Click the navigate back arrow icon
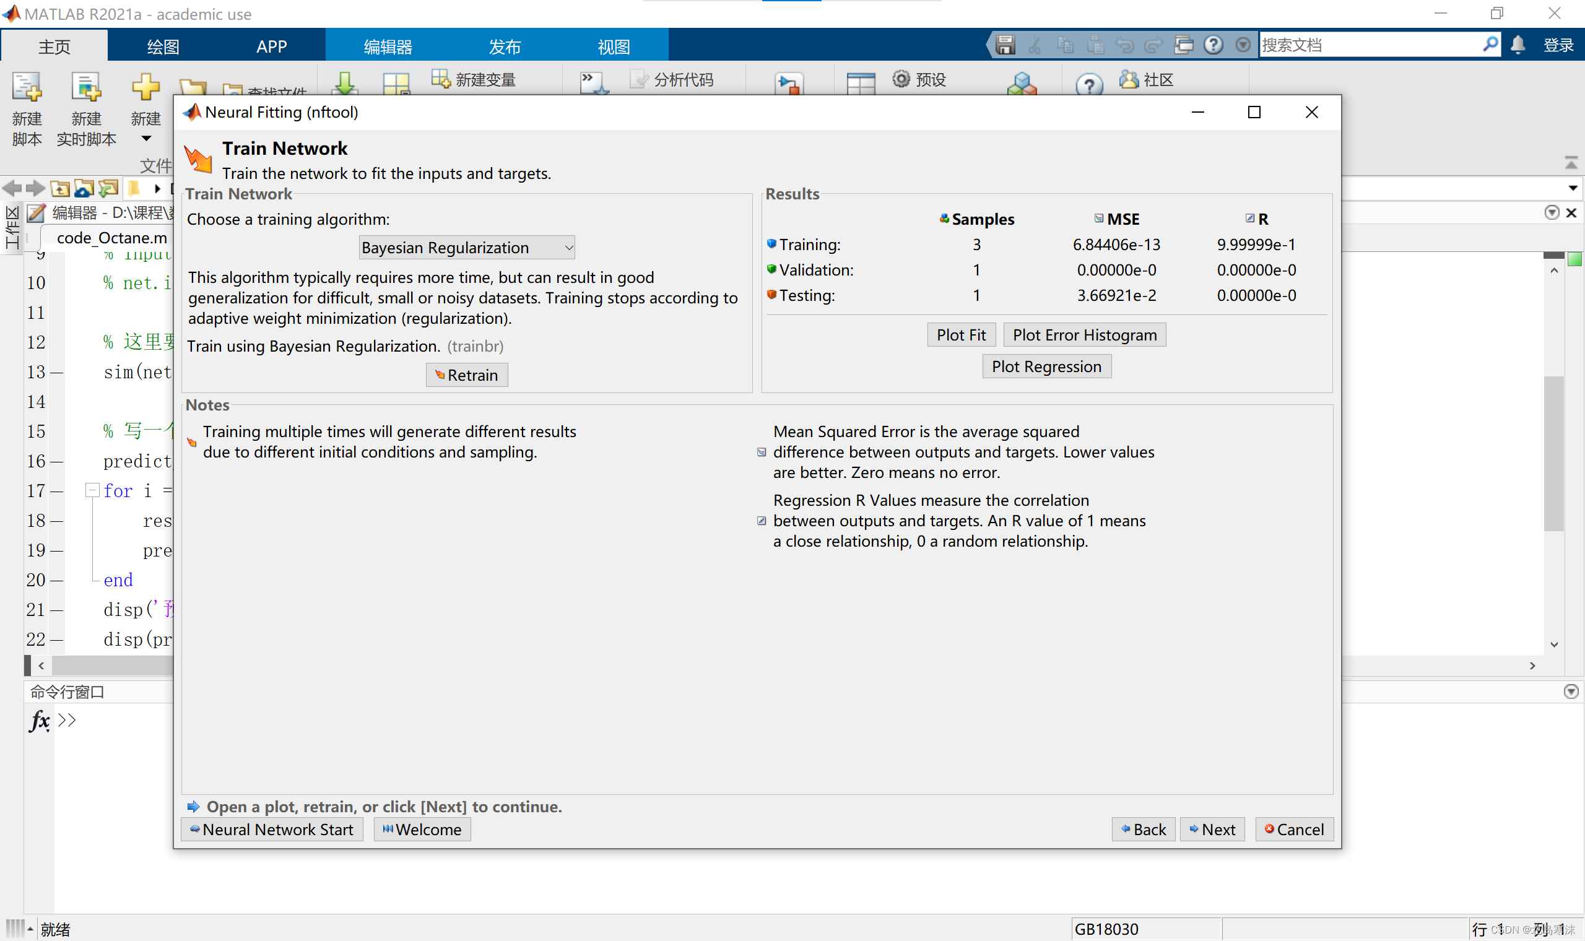 (x=12, y=188)
